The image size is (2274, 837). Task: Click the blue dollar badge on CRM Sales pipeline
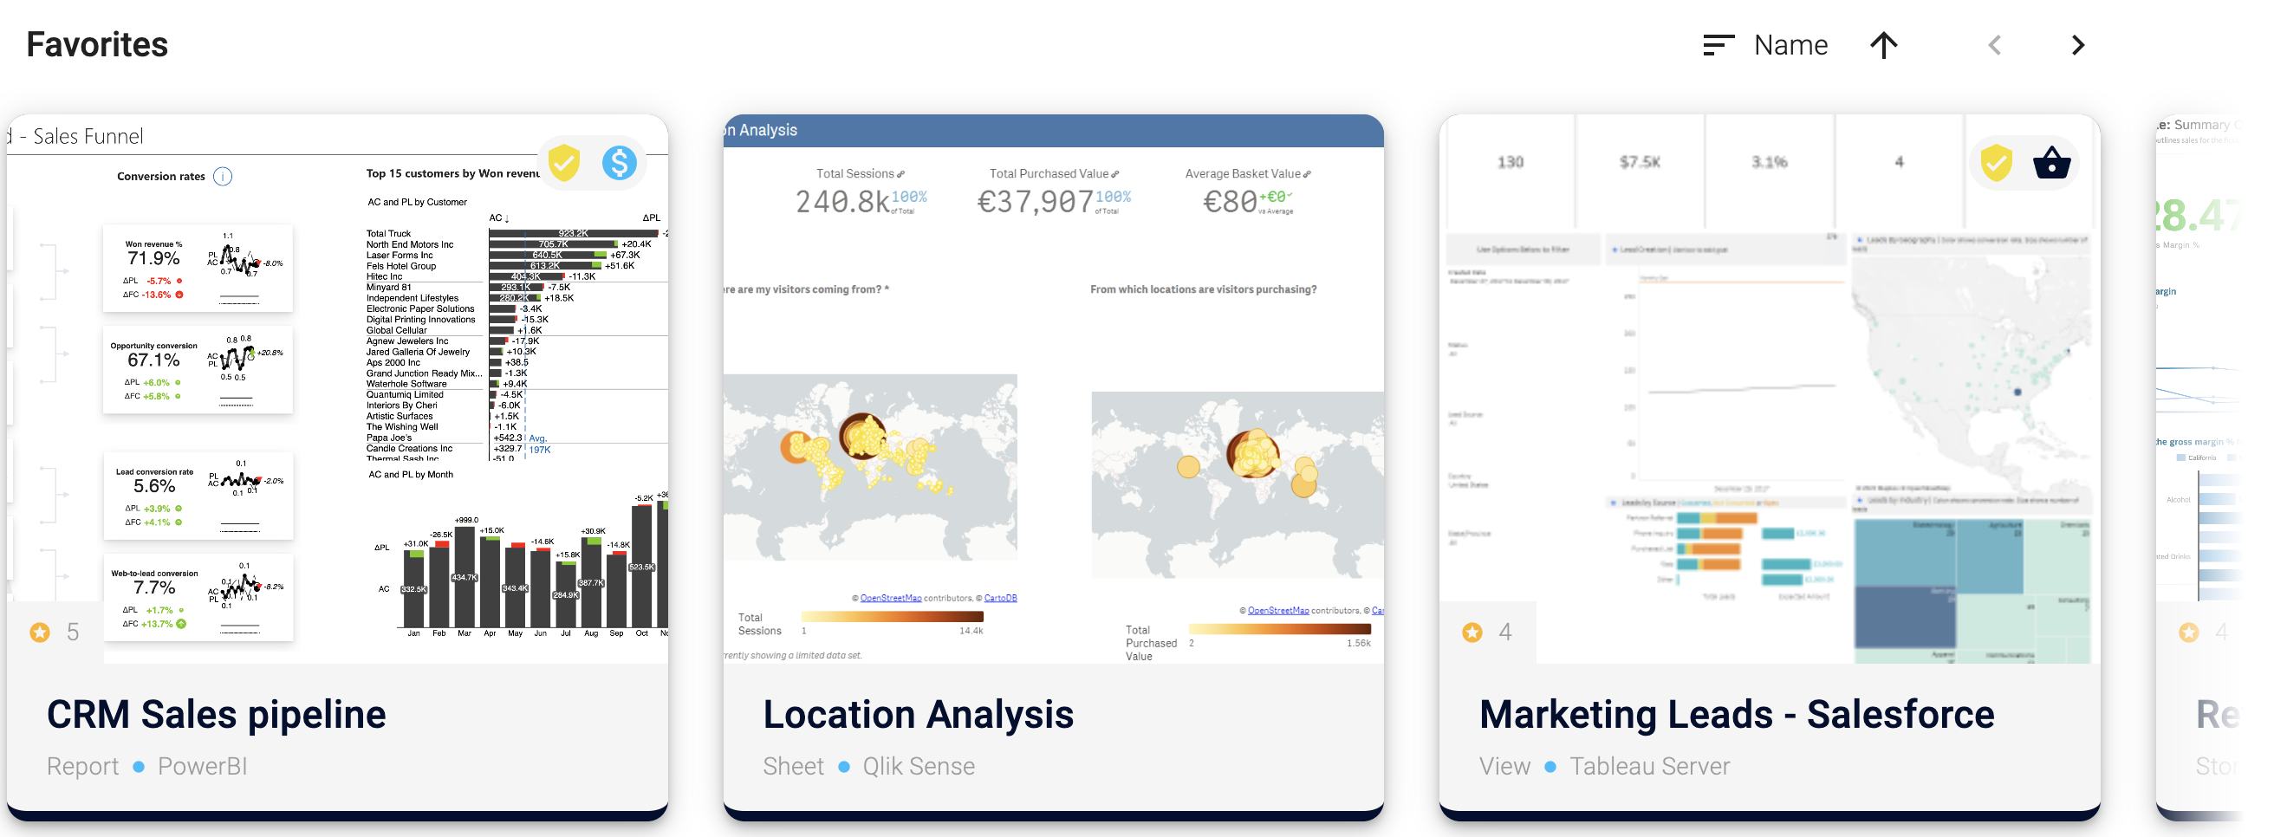pyautogui.click(x=620, y=164)
